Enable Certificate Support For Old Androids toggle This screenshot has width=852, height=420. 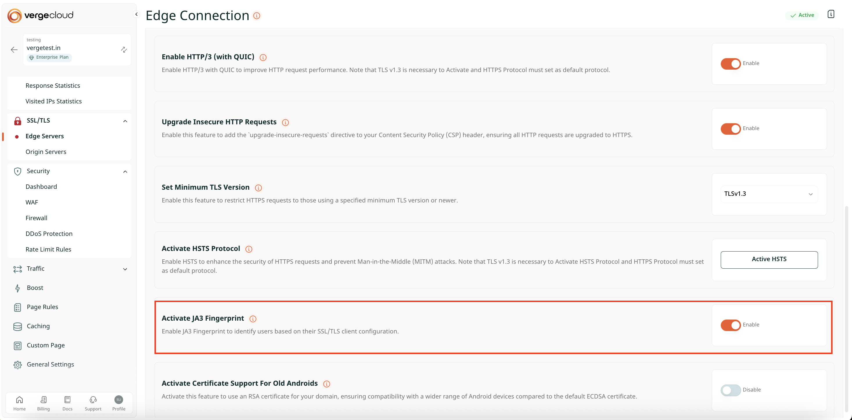click(730, 390)
